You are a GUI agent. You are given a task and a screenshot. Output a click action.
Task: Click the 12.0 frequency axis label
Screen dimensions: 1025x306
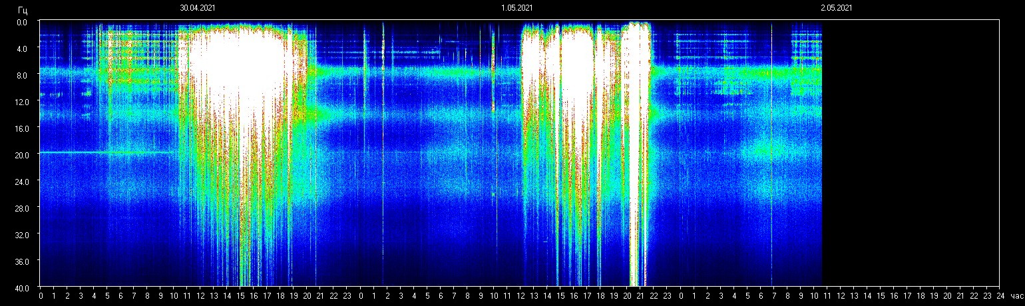[x=21, y=102]
